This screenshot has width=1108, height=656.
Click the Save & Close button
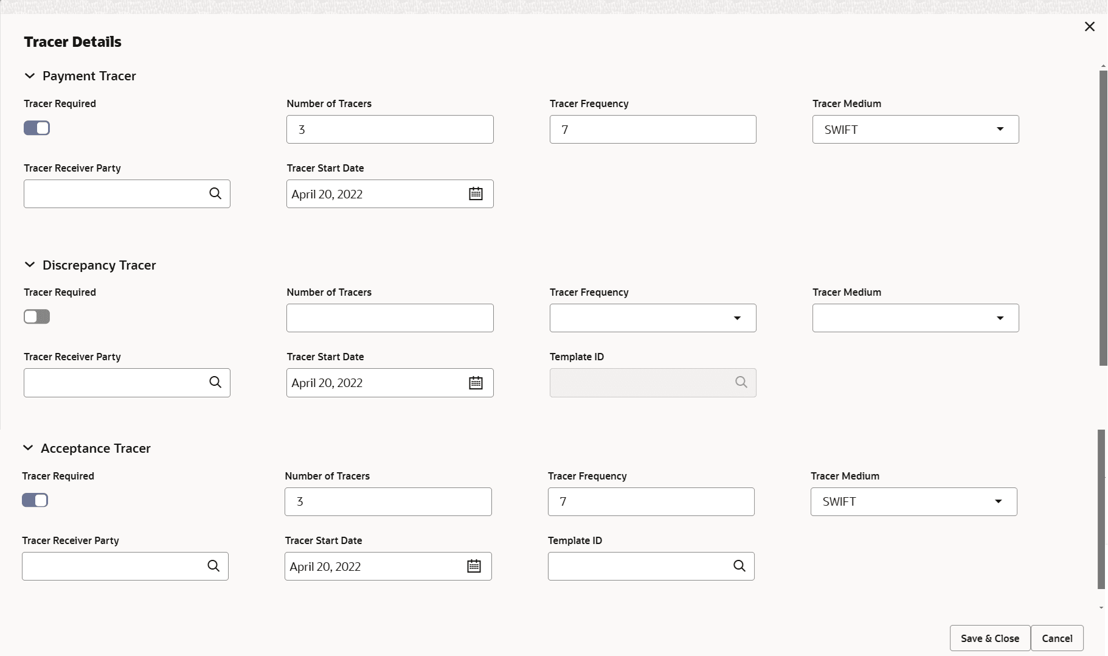(989, 638)
